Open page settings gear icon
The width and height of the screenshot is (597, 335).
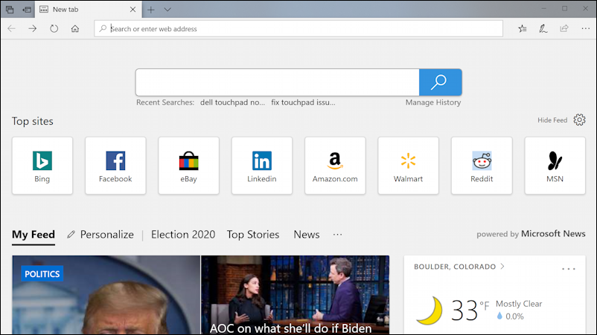click(579, 120)
